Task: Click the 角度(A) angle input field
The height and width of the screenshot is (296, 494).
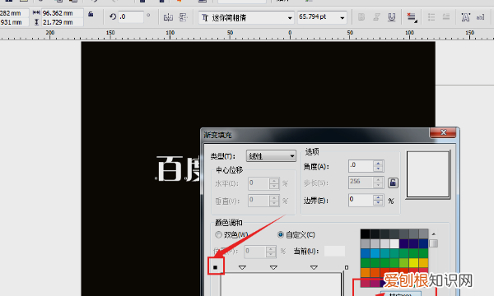Action: click(361, 166)
